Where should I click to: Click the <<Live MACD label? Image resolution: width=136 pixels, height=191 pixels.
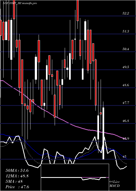(115, 184)
